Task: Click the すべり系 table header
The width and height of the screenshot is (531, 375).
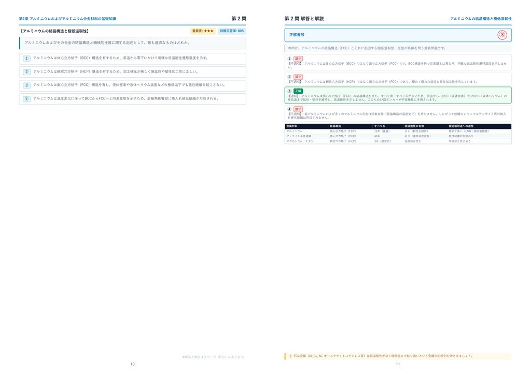Action: [380, 126]
